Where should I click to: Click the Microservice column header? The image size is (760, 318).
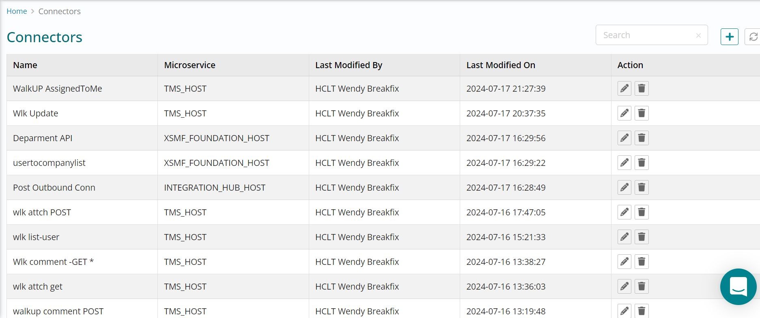point(189,65)
